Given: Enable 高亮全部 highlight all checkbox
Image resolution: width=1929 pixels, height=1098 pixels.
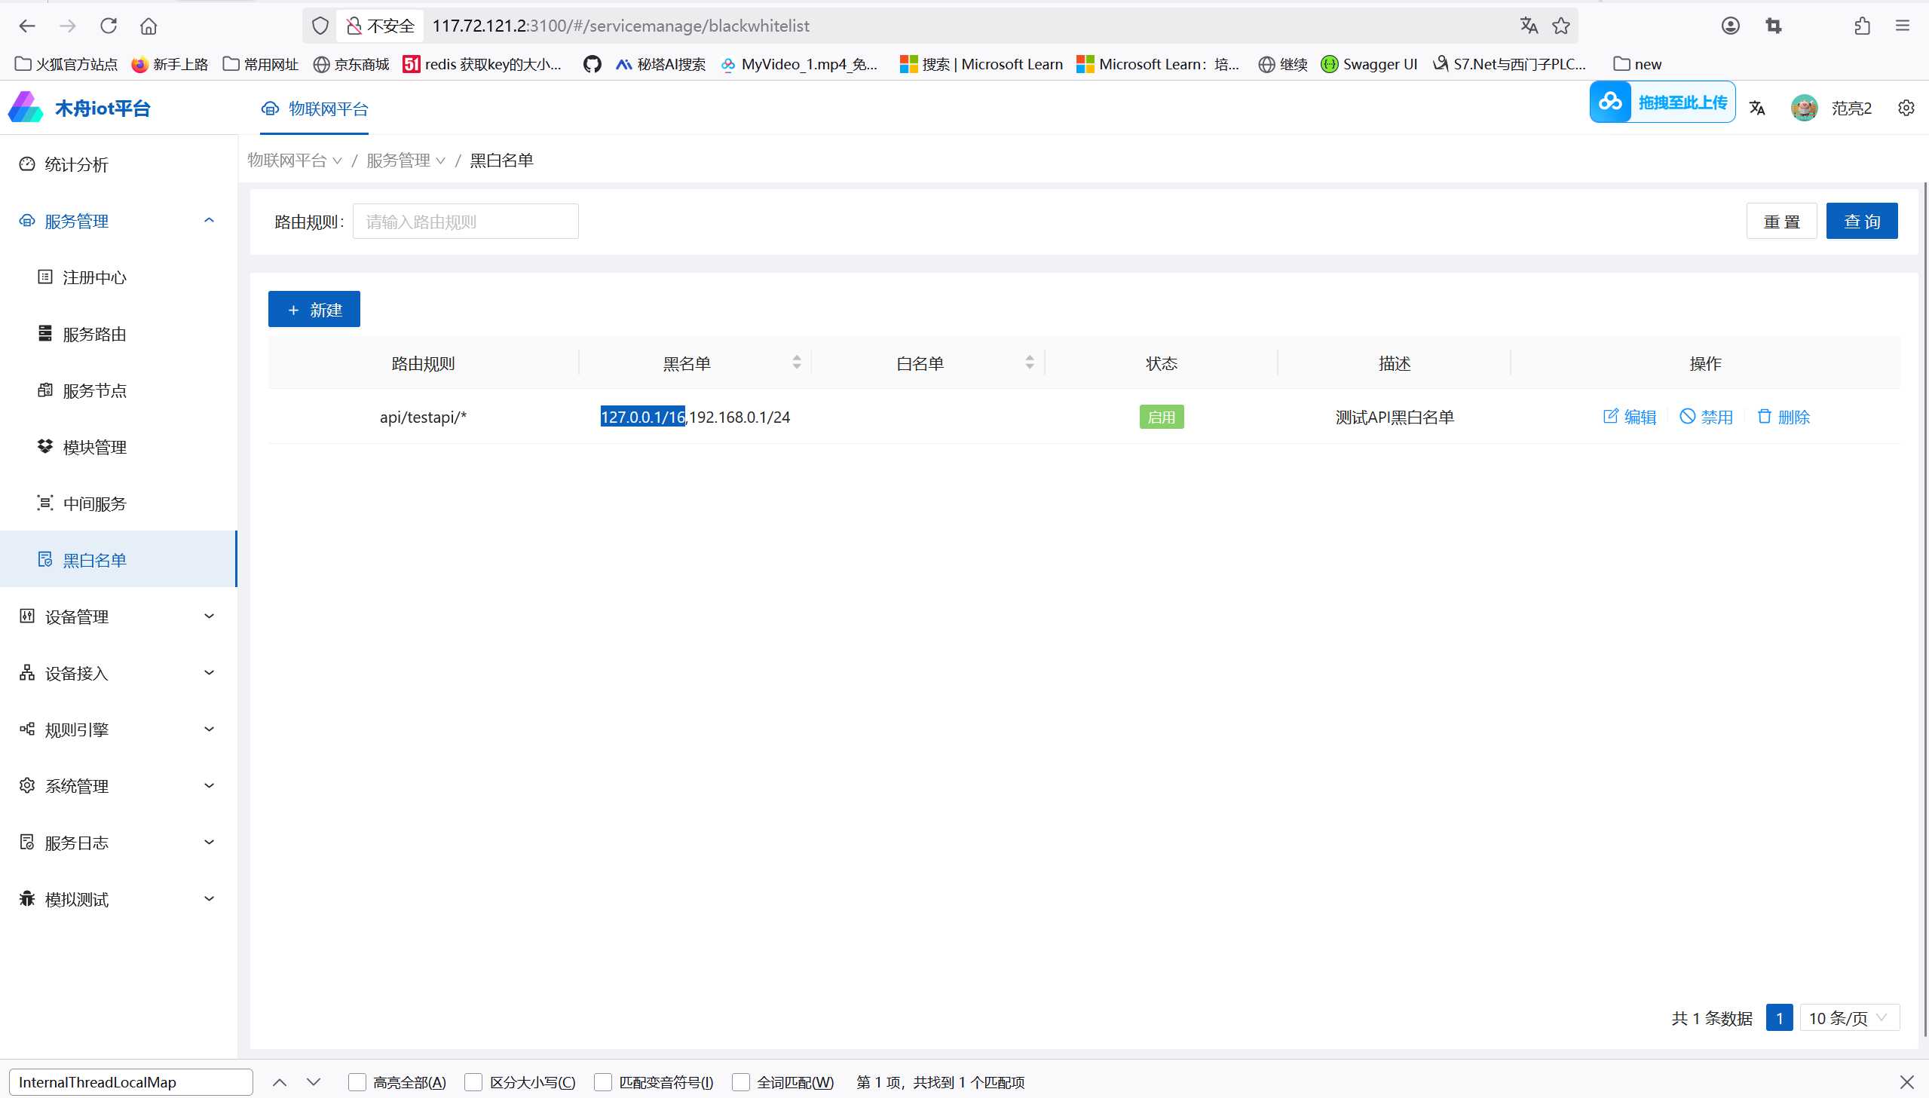Looking at the screenshot, I should [x=357, y=1082].
